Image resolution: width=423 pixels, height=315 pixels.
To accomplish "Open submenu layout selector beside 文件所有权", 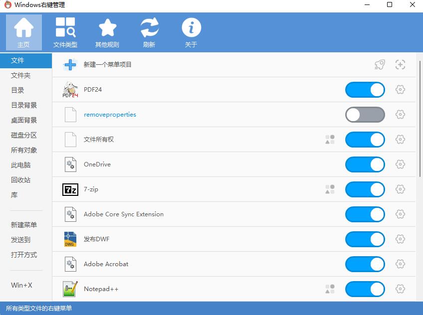I will click(x=330, y=140).
